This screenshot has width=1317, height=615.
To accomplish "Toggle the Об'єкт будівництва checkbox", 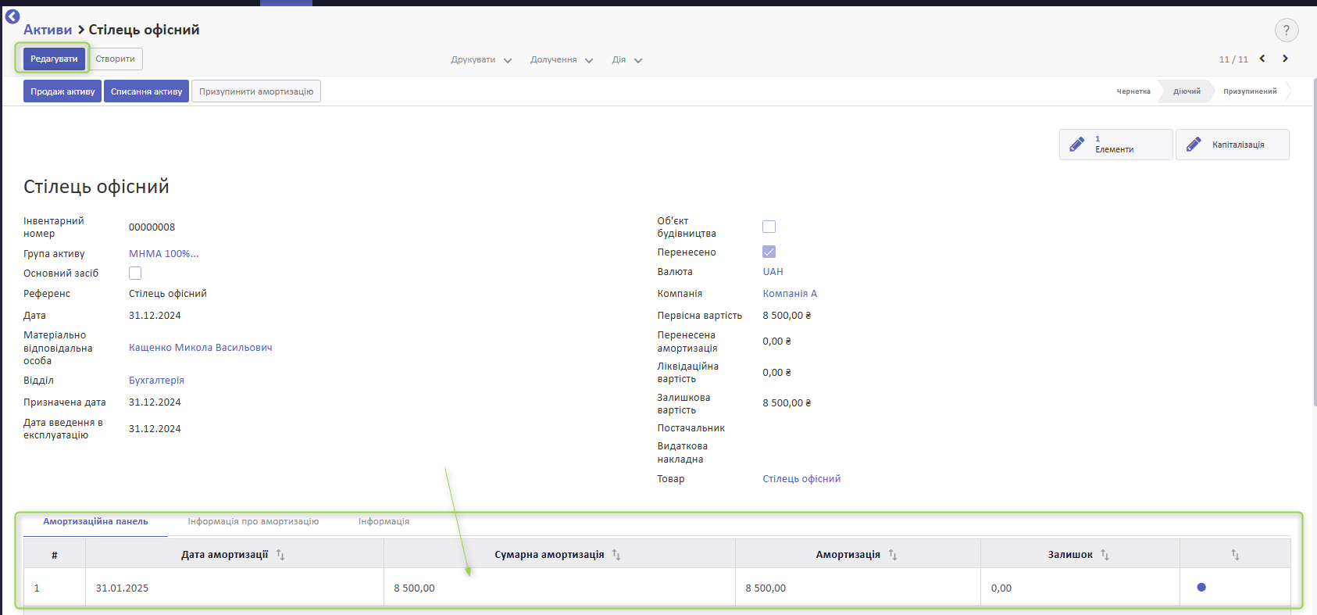I will (769, 227).
